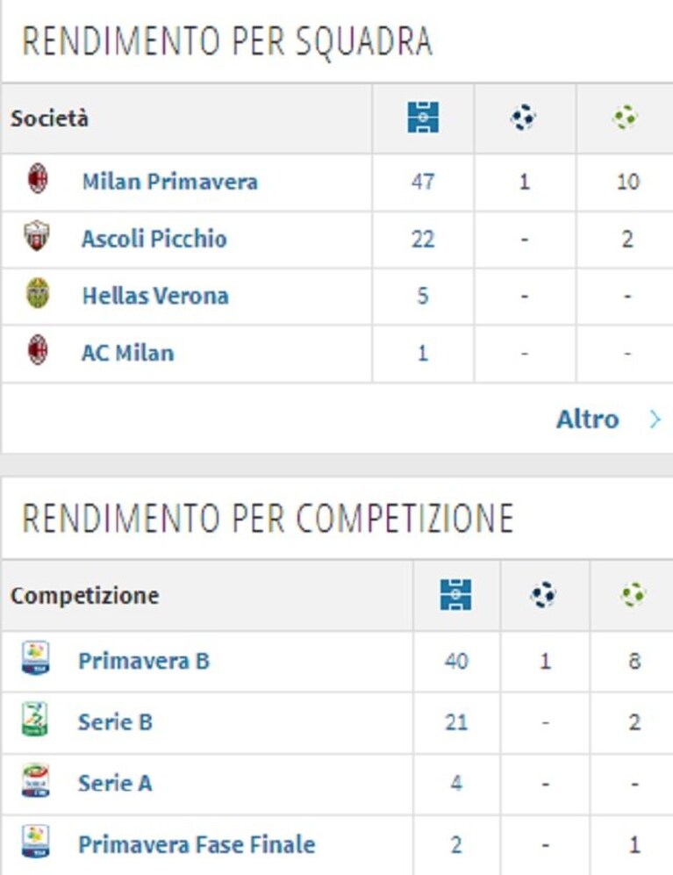Click the Serie B competition logo
673x875 pixels.
(34, 720)
